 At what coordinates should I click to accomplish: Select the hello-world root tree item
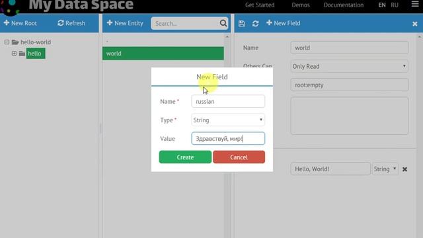[36, 42]
